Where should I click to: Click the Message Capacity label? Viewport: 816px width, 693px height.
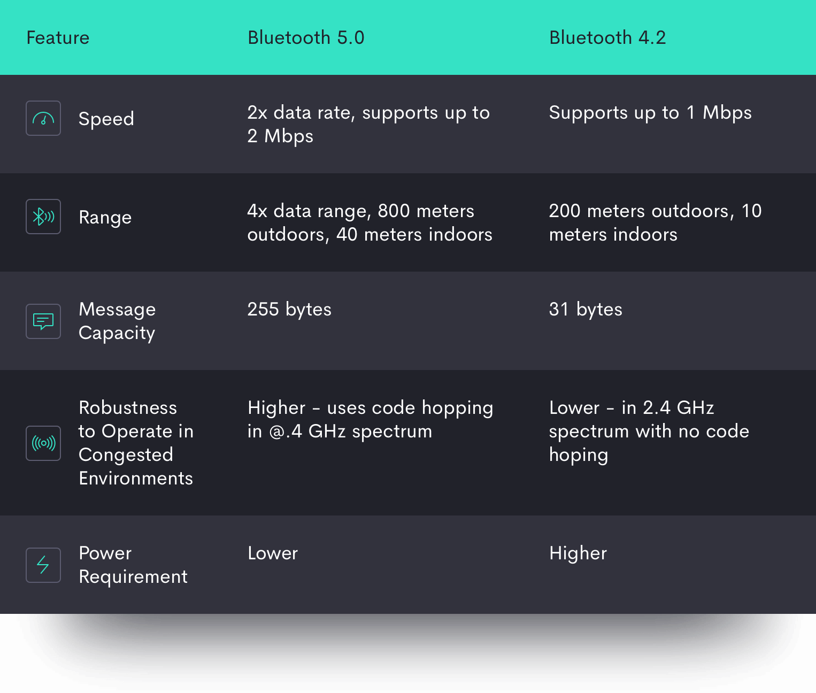(117, 321)
